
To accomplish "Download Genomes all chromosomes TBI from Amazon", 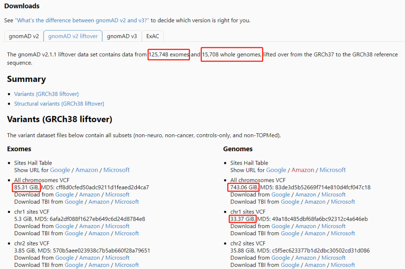I will point(315,202).
